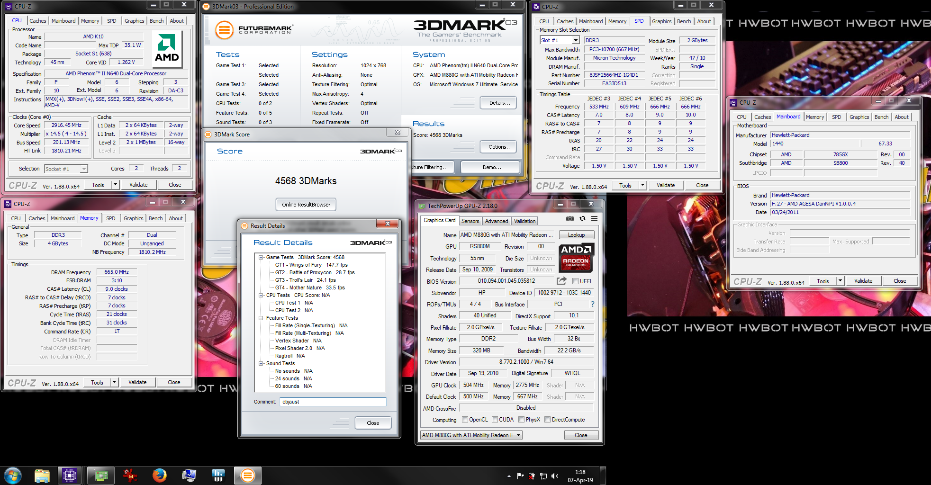The image size is (931, 485).
Task: Click the Bus Interface question mark in GPU-Z
Action: point(592,304)
